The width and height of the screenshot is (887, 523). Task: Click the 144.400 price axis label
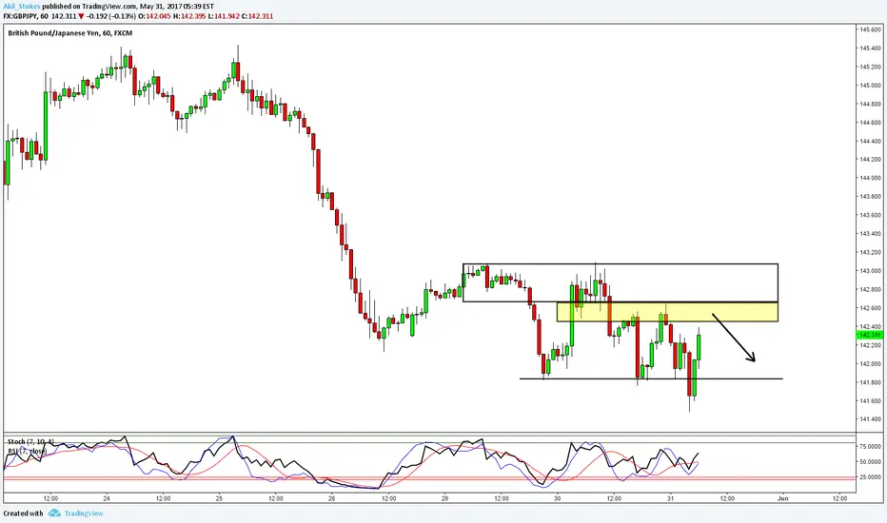point(870,141)
